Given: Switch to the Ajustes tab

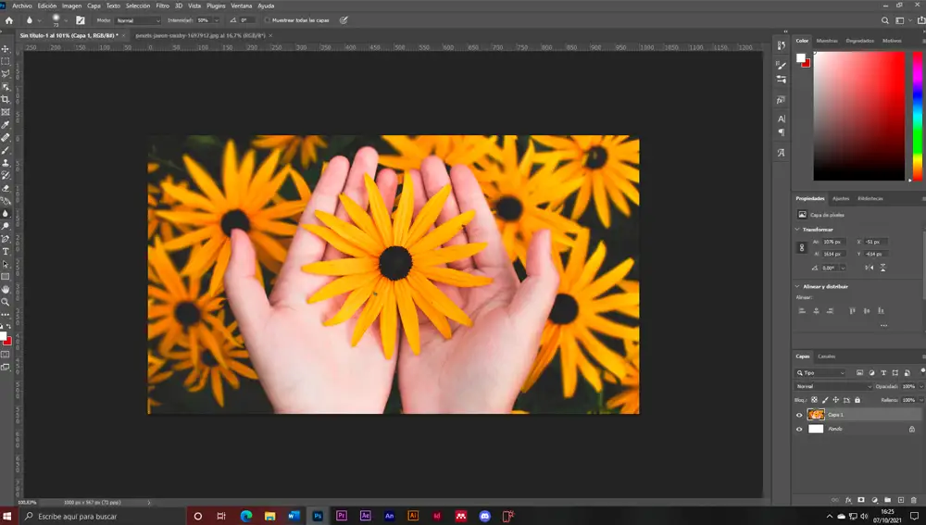Looking at the screenshot, I should tap(841, 198).
